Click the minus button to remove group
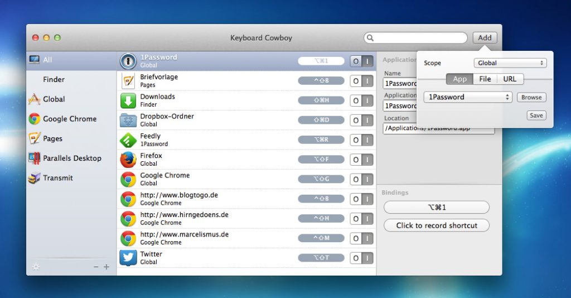 pyautogui.click(x=96, y=267)
